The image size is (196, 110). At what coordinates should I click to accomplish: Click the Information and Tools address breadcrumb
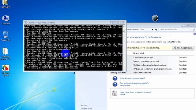(135, 30)
